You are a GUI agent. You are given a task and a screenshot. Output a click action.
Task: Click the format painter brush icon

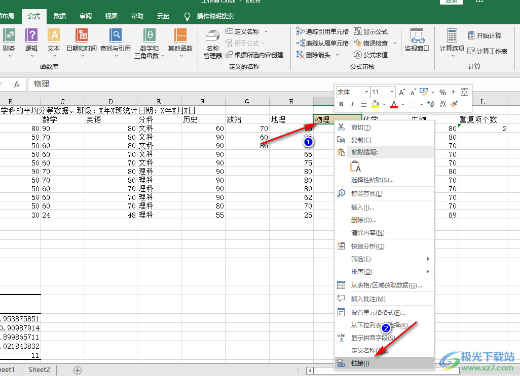[454, 104]
